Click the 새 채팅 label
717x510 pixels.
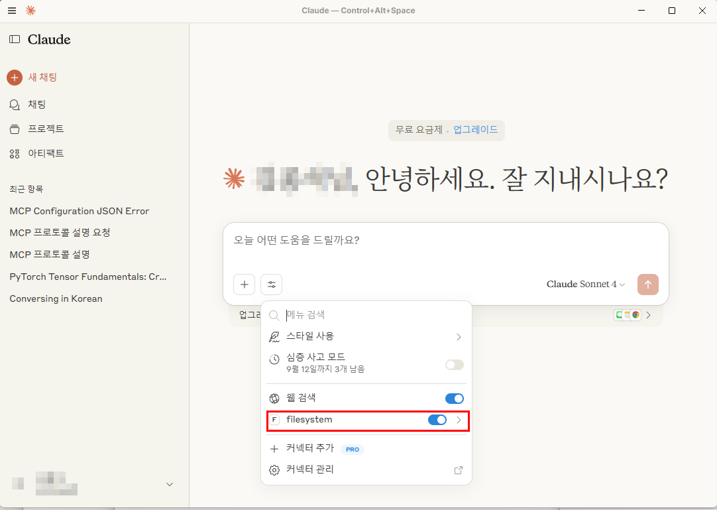coord(42,78)
